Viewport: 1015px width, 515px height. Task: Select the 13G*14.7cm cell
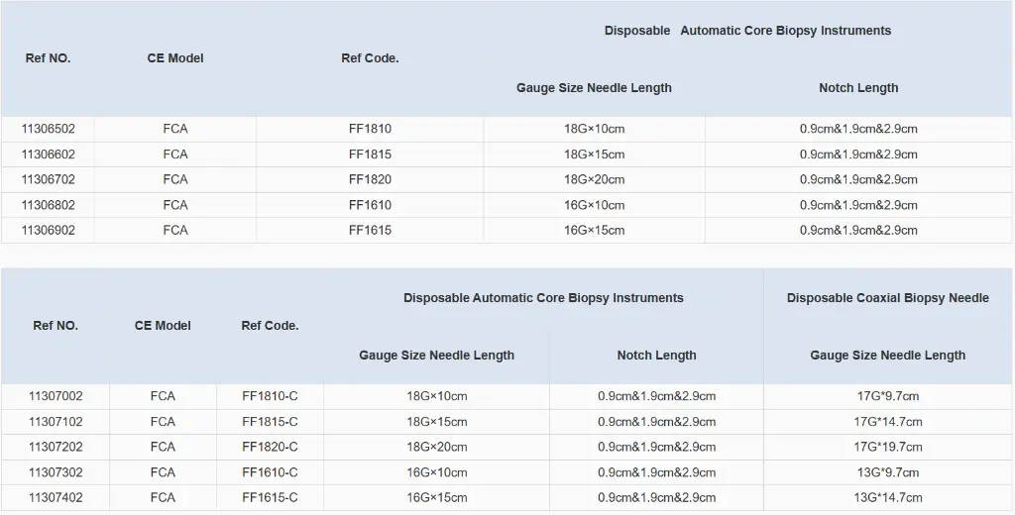887,498
